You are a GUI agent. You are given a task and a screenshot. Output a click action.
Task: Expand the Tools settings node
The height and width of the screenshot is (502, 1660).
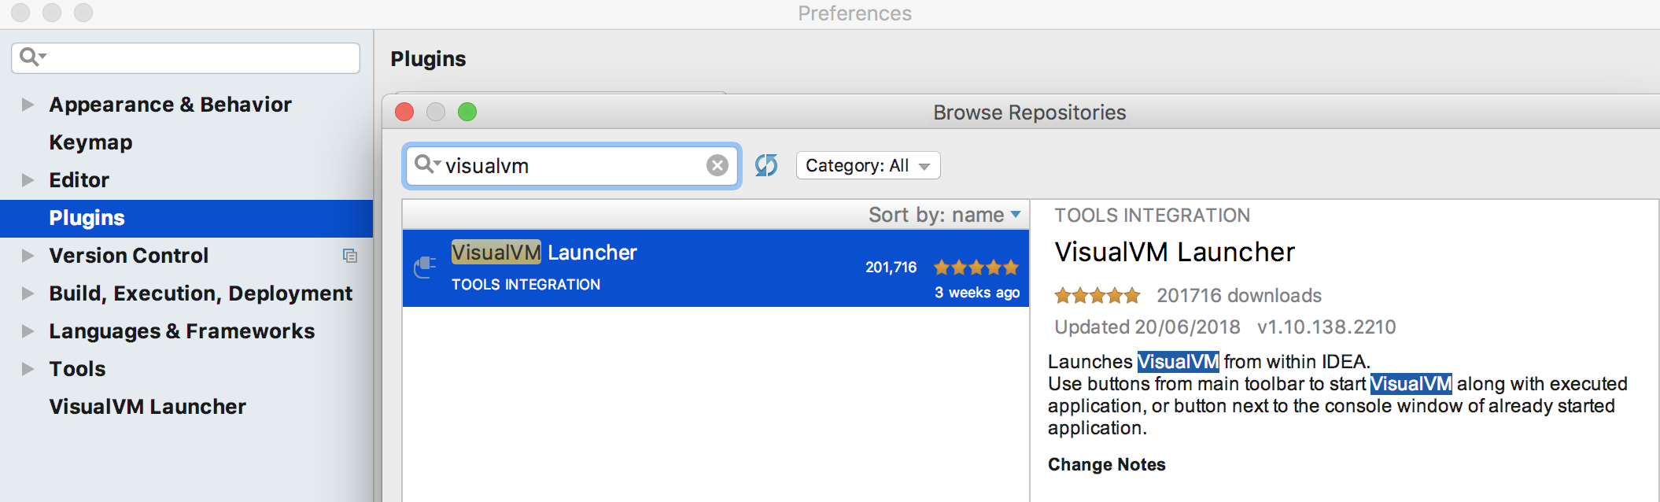click(28, 369)
